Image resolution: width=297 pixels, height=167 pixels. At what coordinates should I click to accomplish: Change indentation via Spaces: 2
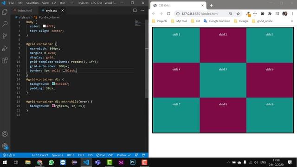58,155
